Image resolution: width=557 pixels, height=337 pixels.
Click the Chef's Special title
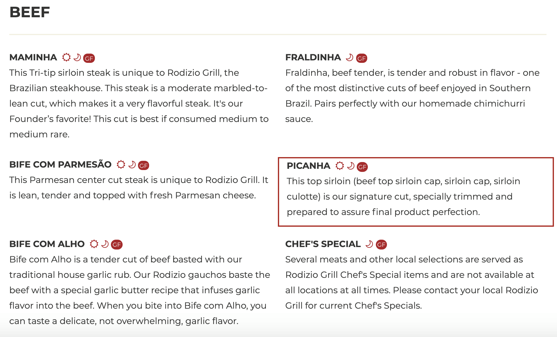coord(323,244)
